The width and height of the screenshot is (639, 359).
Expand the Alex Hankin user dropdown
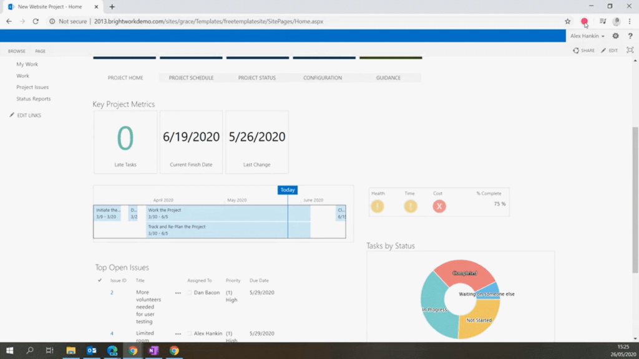[x=587, y=36]
